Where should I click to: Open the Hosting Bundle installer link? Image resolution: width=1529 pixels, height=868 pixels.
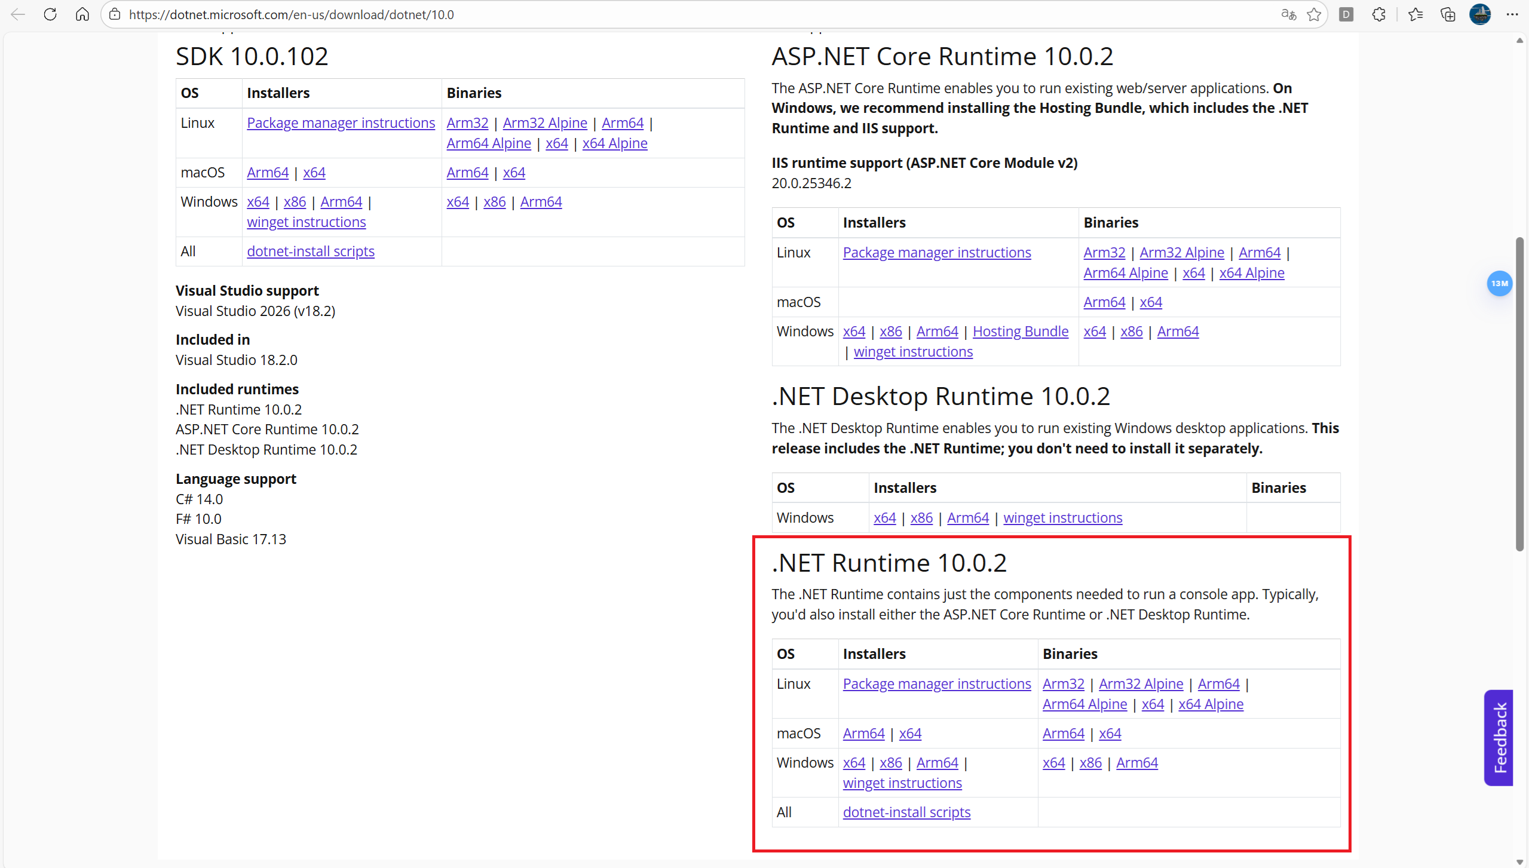click(x=1020, y=332)
